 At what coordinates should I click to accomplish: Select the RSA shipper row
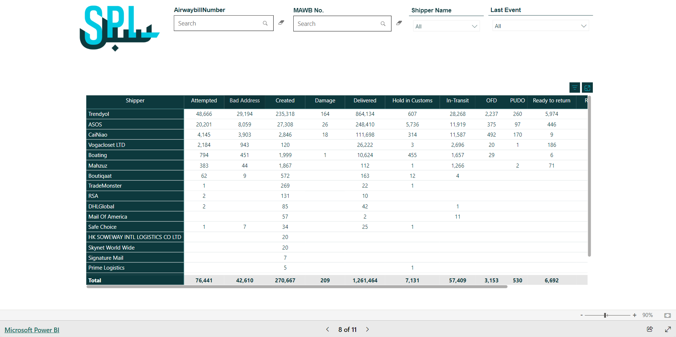[135, 196]
